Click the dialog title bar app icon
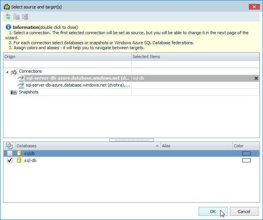 coord(7,7)
